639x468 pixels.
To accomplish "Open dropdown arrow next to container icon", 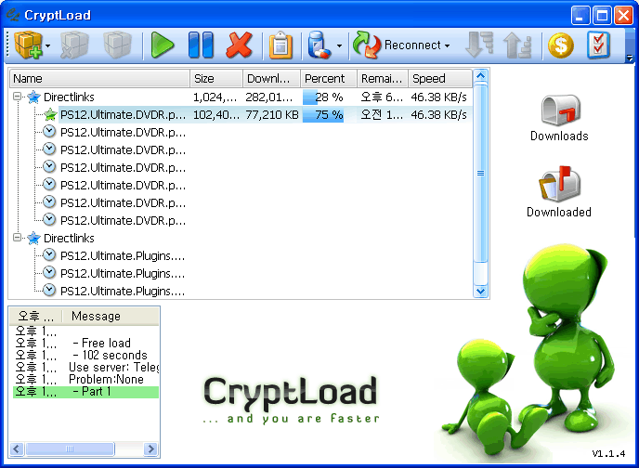I will click(x=339, y=45).
